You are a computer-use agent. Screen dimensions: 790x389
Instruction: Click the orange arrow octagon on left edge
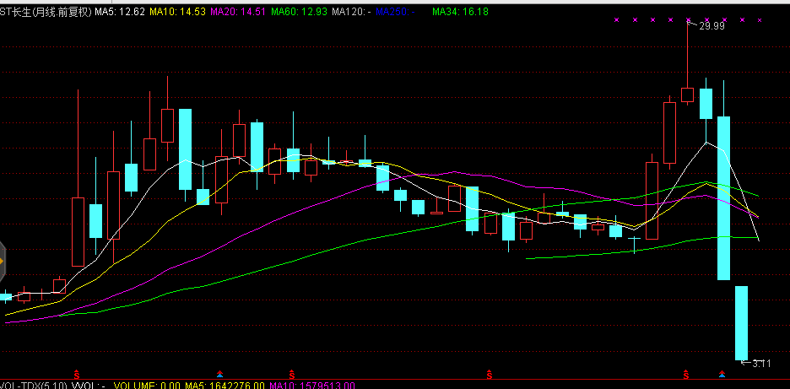click(x=3, y=262)
